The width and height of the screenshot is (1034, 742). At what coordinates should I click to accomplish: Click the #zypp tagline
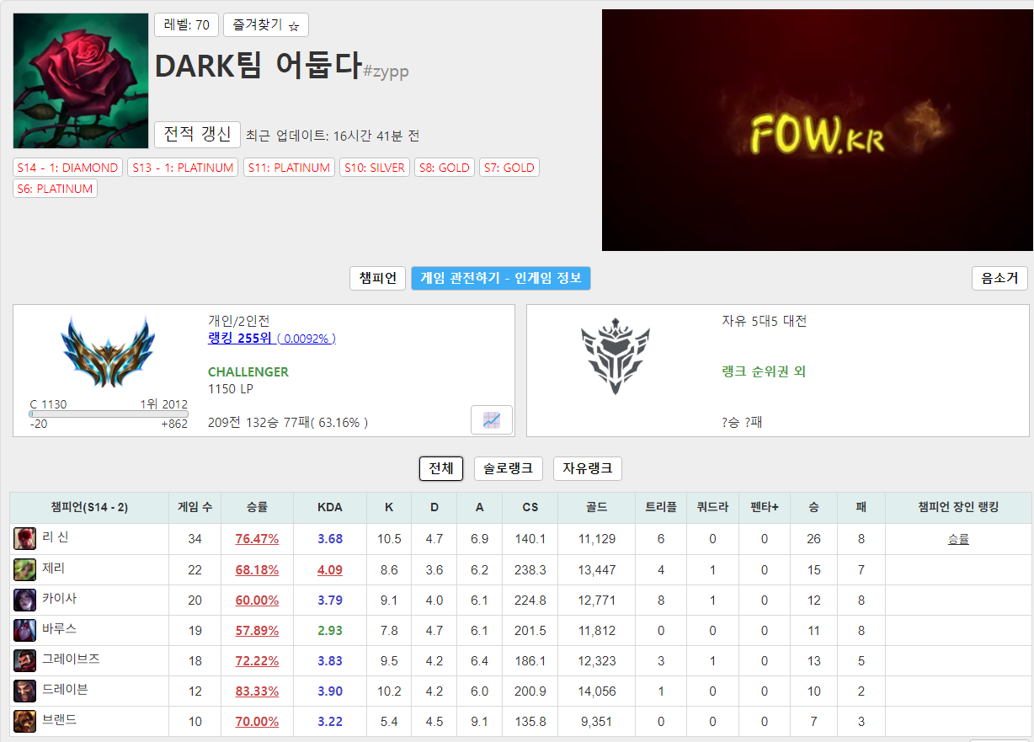pyautogui.click(x=386, y=72)
